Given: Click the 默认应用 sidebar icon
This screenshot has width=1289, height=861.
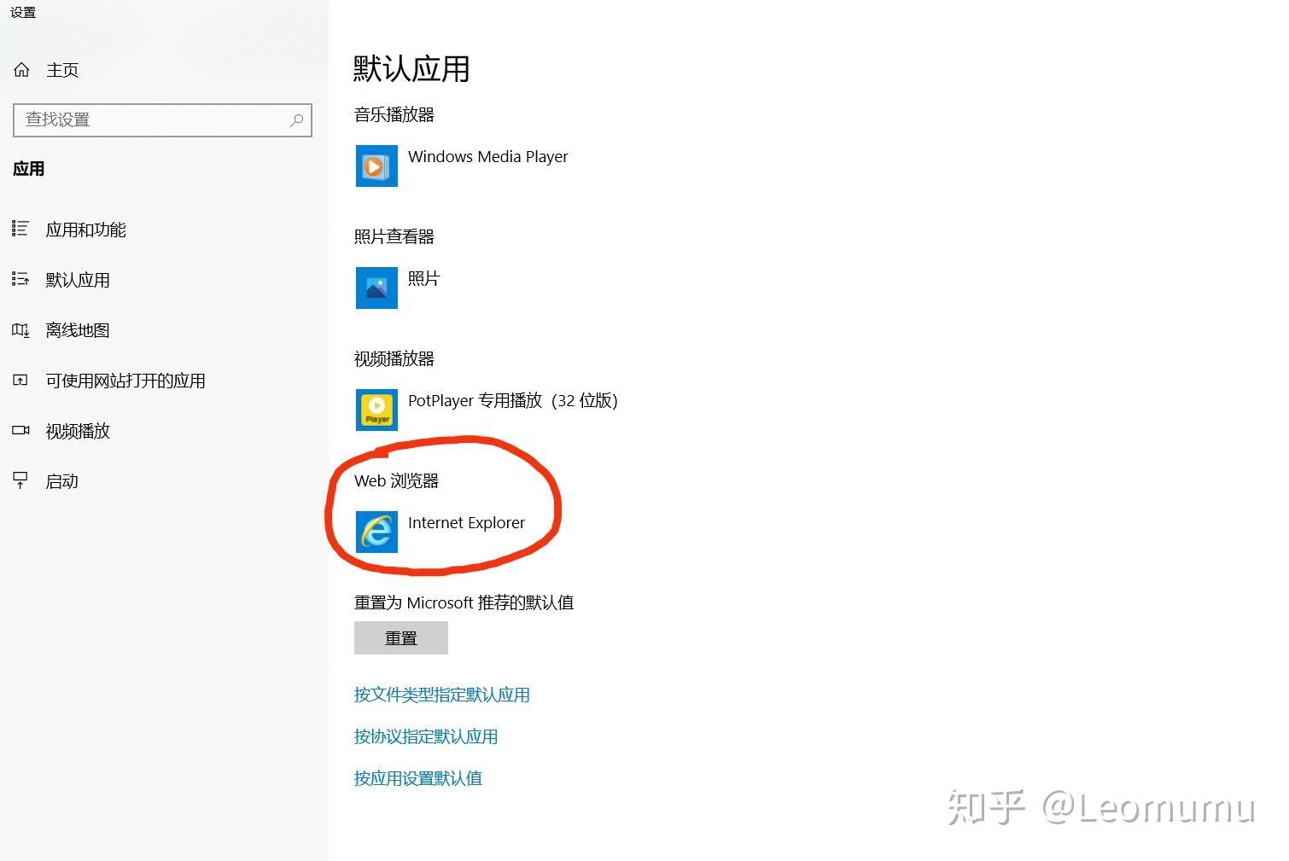Looking at the screenshot, I should (20, 279).
